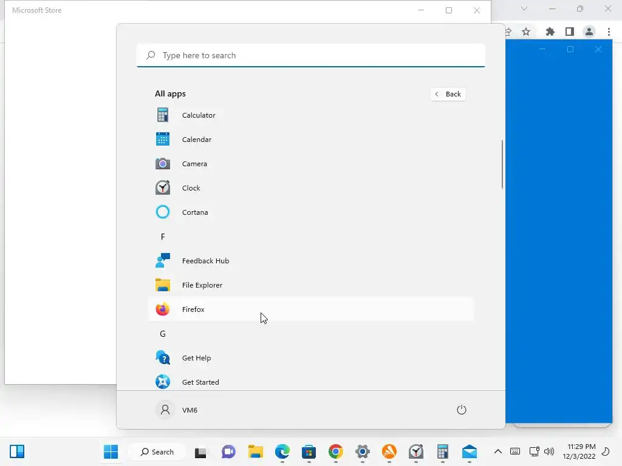Go back to pinned apps with Back button

448,94
